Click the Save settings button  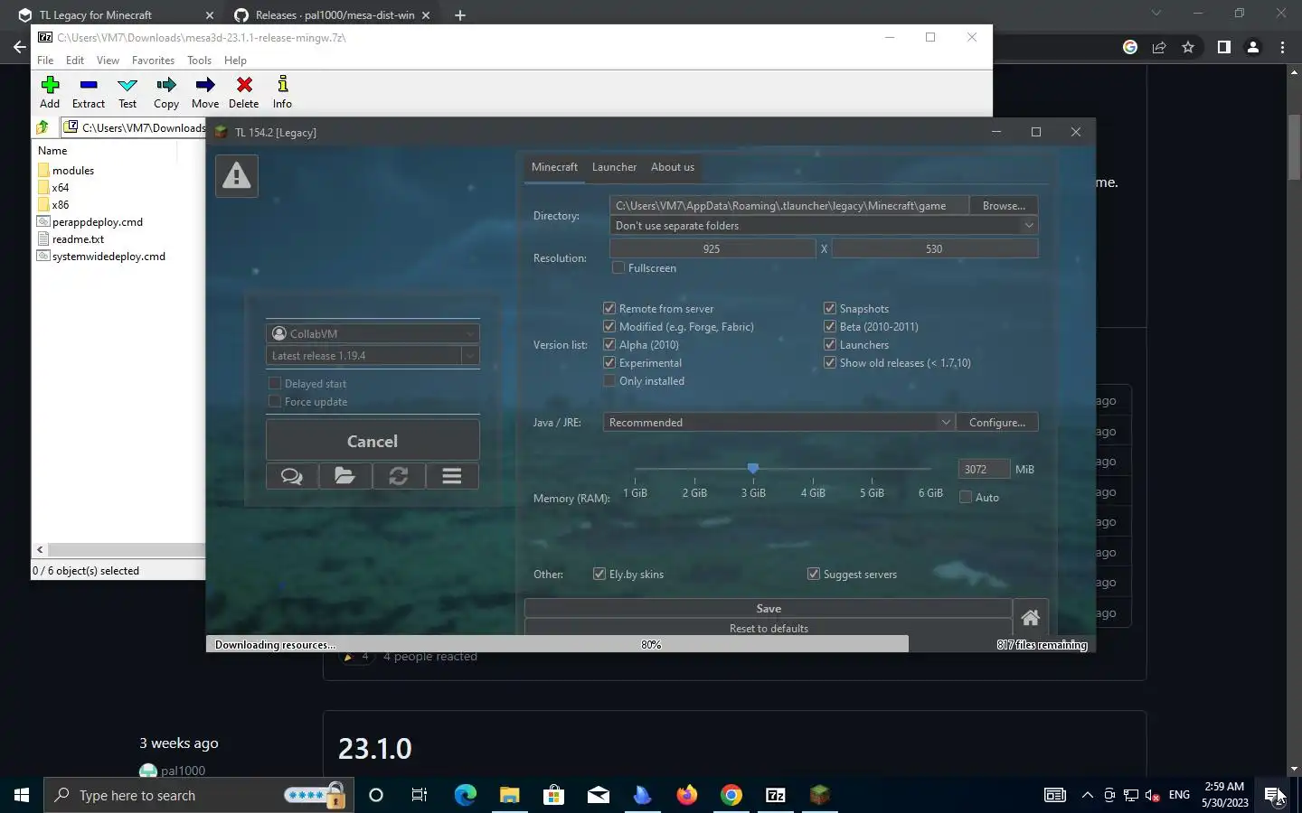click(769, 608)
